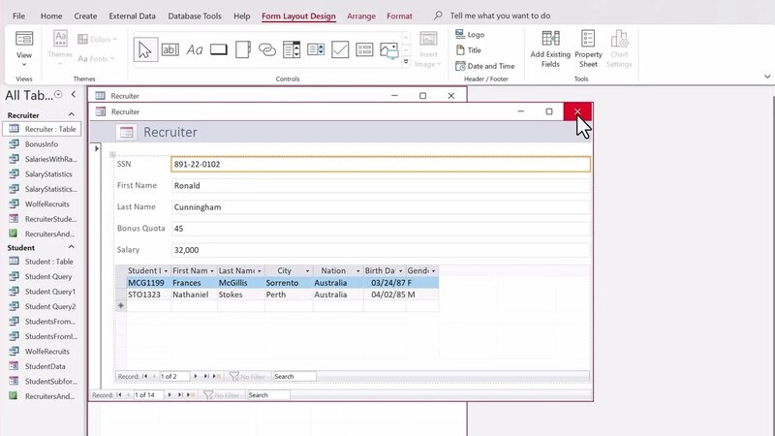Open the Birth Date column dropdown
This screenshot has width=775, height=436.
click(400, 271)
